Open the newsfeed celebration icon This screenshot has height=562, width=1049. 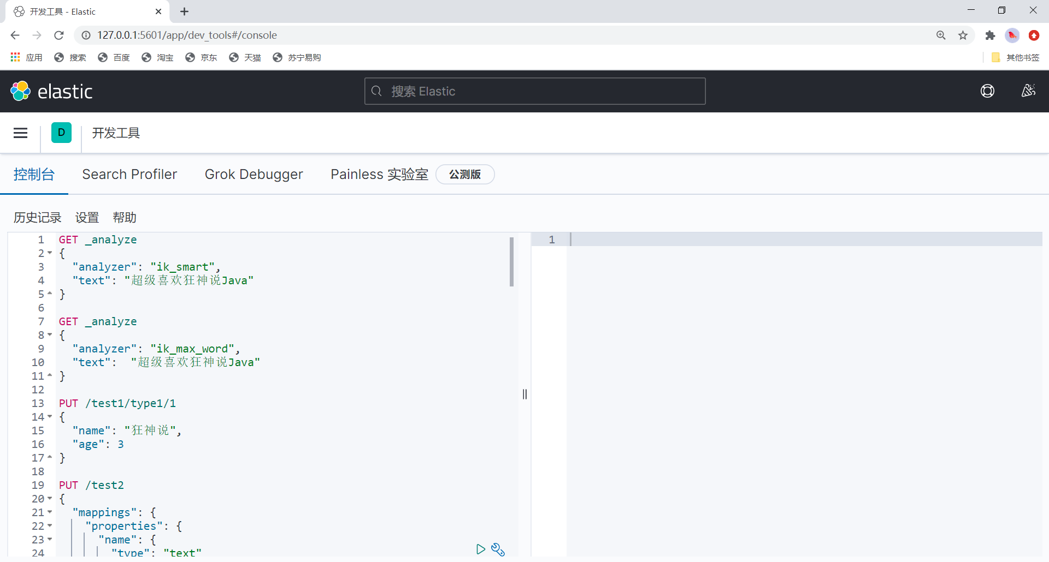click(1028, 91)
